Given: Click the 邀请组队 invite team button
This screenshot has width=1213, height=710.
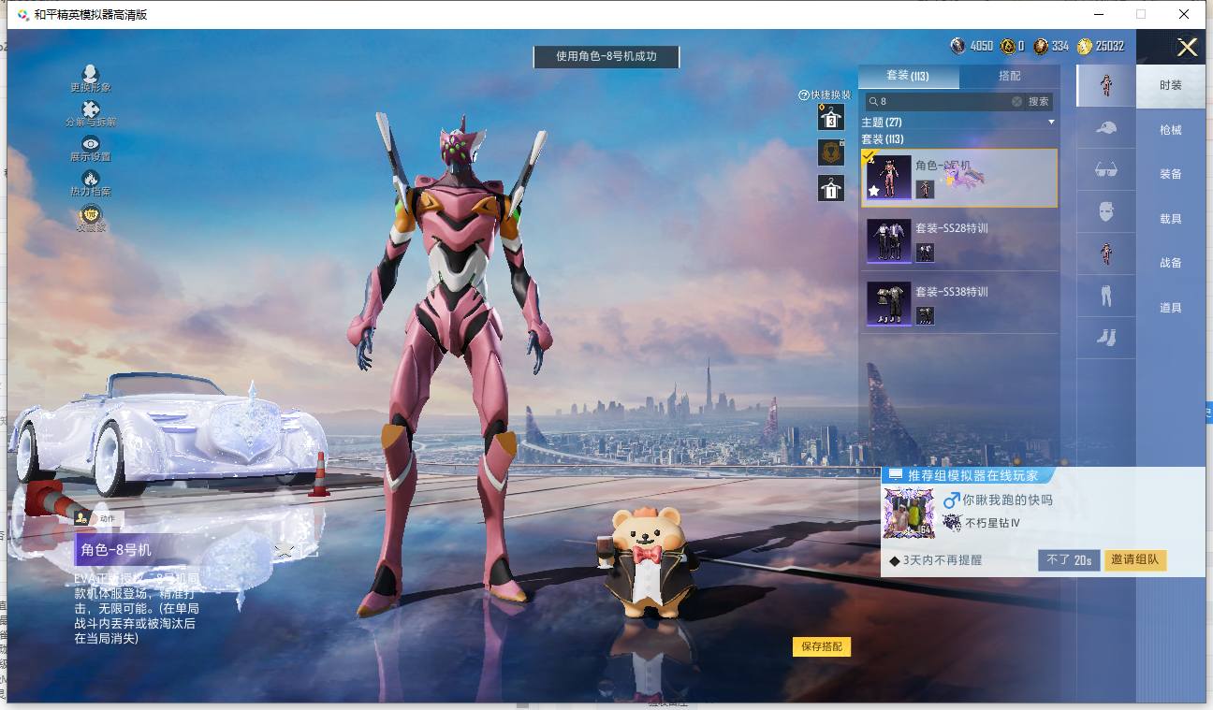Looking at the screenshot, I should [x=1135, y=560].
